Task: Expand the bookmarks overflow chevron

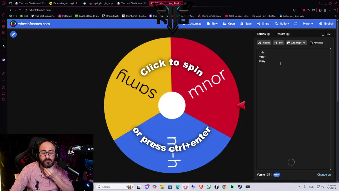Action: (336, 16)
